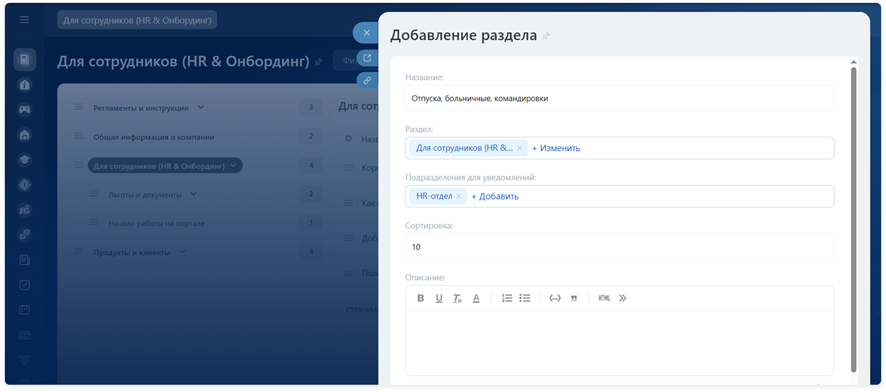
Task: Collapse Льготы и документы subsection chevron
Action: (x=194, y=194)
